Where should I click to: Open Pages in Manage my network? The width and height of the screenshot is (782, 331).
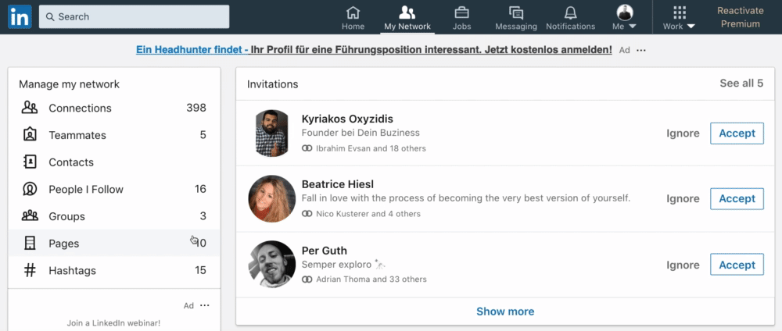click(x=114, y=244)
